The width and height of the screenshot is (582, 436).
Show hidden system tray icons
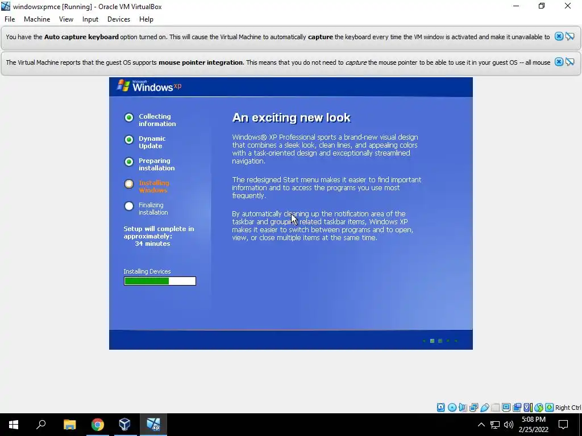(481, 425)
